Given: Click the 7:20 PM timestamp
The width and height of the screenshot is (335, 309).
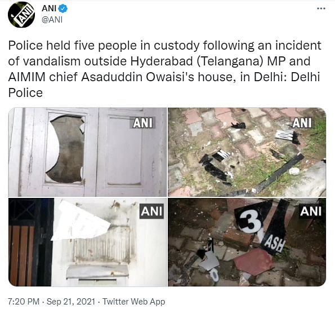Looking at the screenshot, I should (x=24, y=302).
